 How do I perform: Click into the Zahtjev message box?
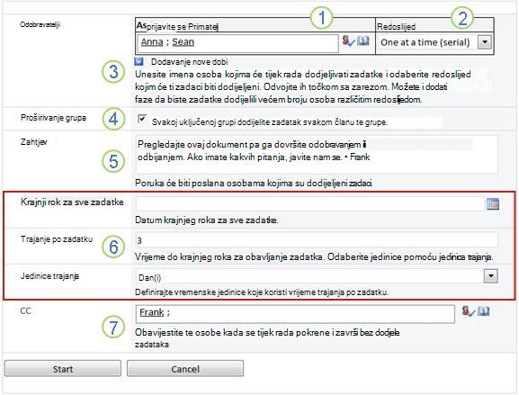(x=317, y=155)
